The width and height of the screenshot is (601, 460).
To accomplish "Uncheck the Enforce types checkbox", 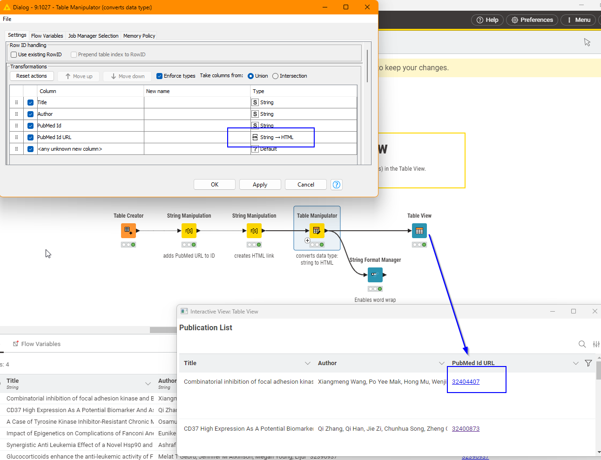I will pos(160,76).
